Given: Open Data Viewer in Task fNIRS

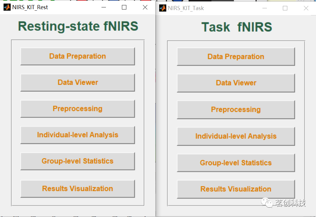Looking at the screenshot, I should (236, 83).
